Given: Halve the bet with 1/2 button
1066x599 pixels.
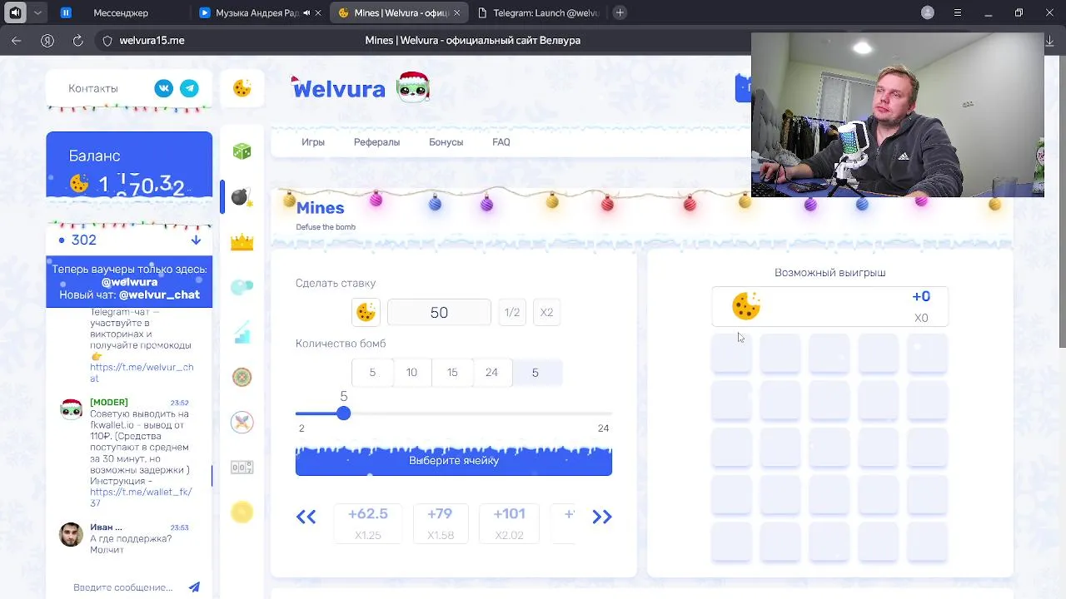Looking at the screenshot, I should pos(512,312).
